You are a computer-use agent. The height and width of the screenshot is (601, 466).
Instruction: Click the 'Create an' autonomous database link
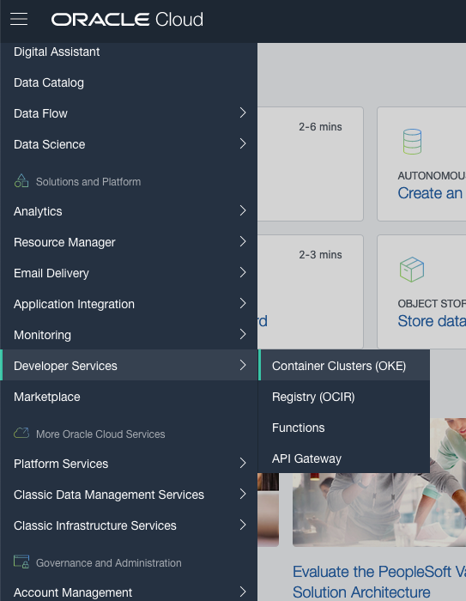(430, 193)
